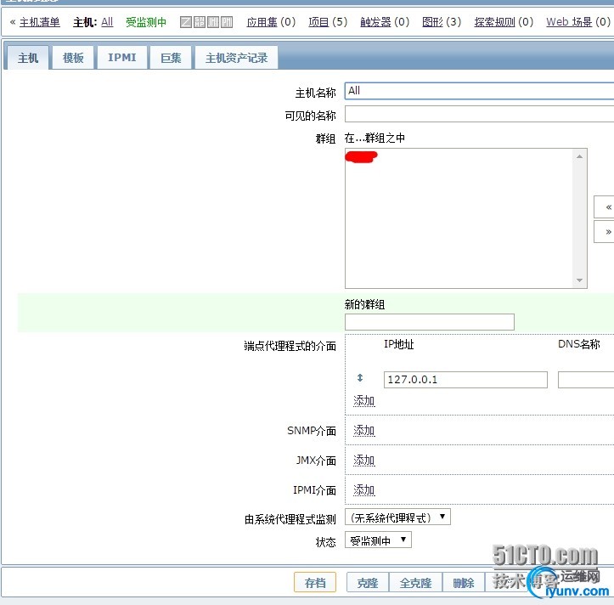This screenshot has height=605, width=614.
Task: Switch to the 主机资产记录 tab
Action: [237, 58]
